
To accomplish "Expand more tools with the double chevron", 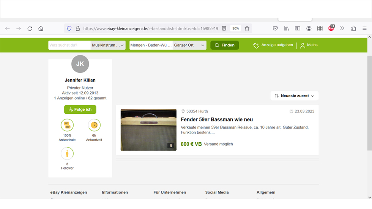I will click(342, 28).
